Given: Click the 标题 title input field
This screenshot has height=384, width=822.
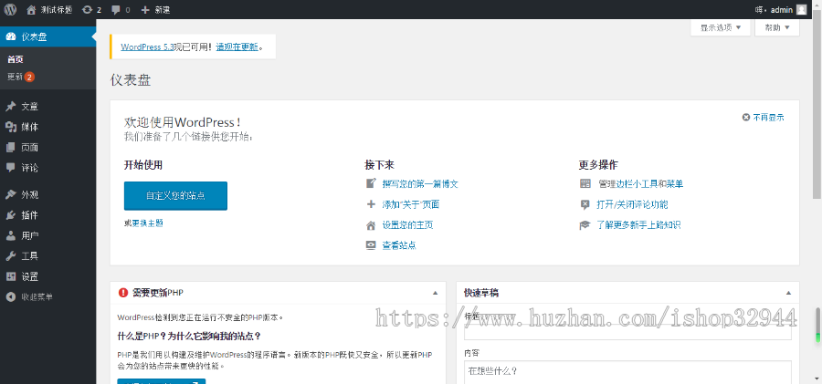Looking at the screenshot, I should tap(627, 332).
